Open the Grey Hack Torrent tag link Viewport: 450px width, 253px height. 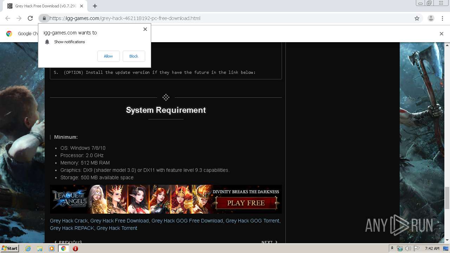point(117,228)
